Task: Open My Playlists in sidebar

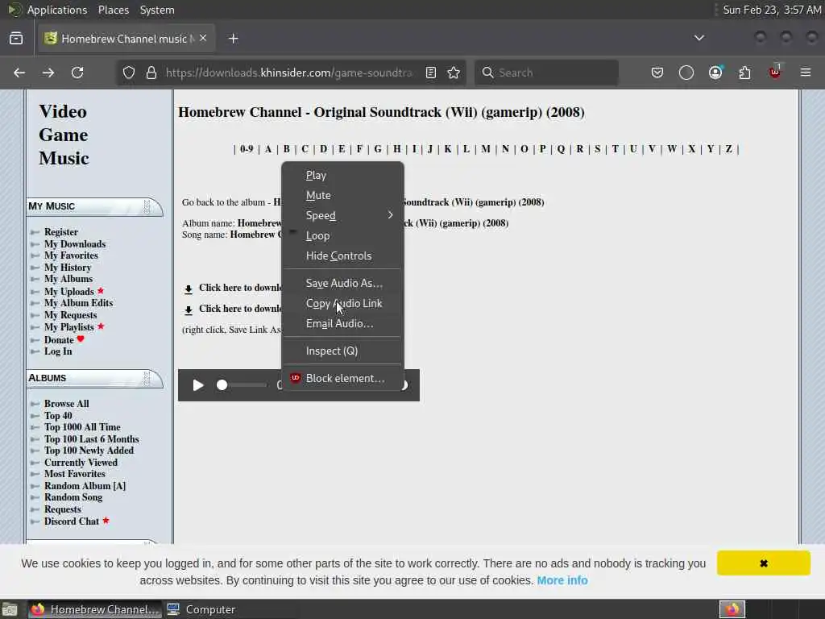Action: coord(69,327)
